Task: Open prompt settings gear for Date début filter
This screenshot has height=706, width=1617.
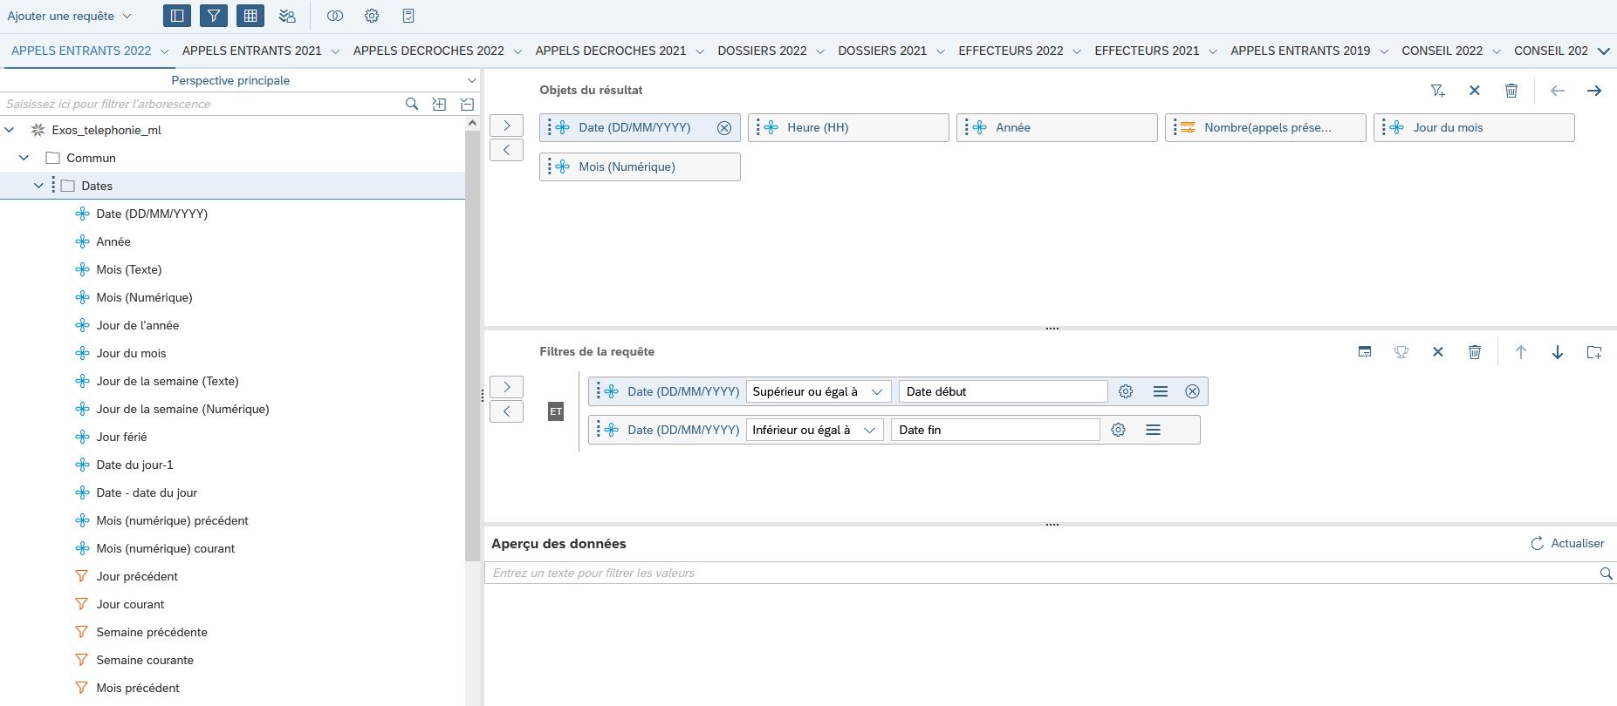Action: click(x=1126, y=391)
